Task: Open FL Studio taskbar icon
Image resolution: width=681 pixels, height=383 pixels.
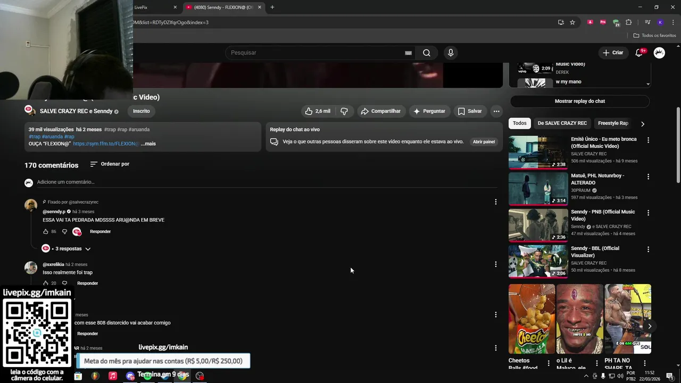Action: point(95,376)
